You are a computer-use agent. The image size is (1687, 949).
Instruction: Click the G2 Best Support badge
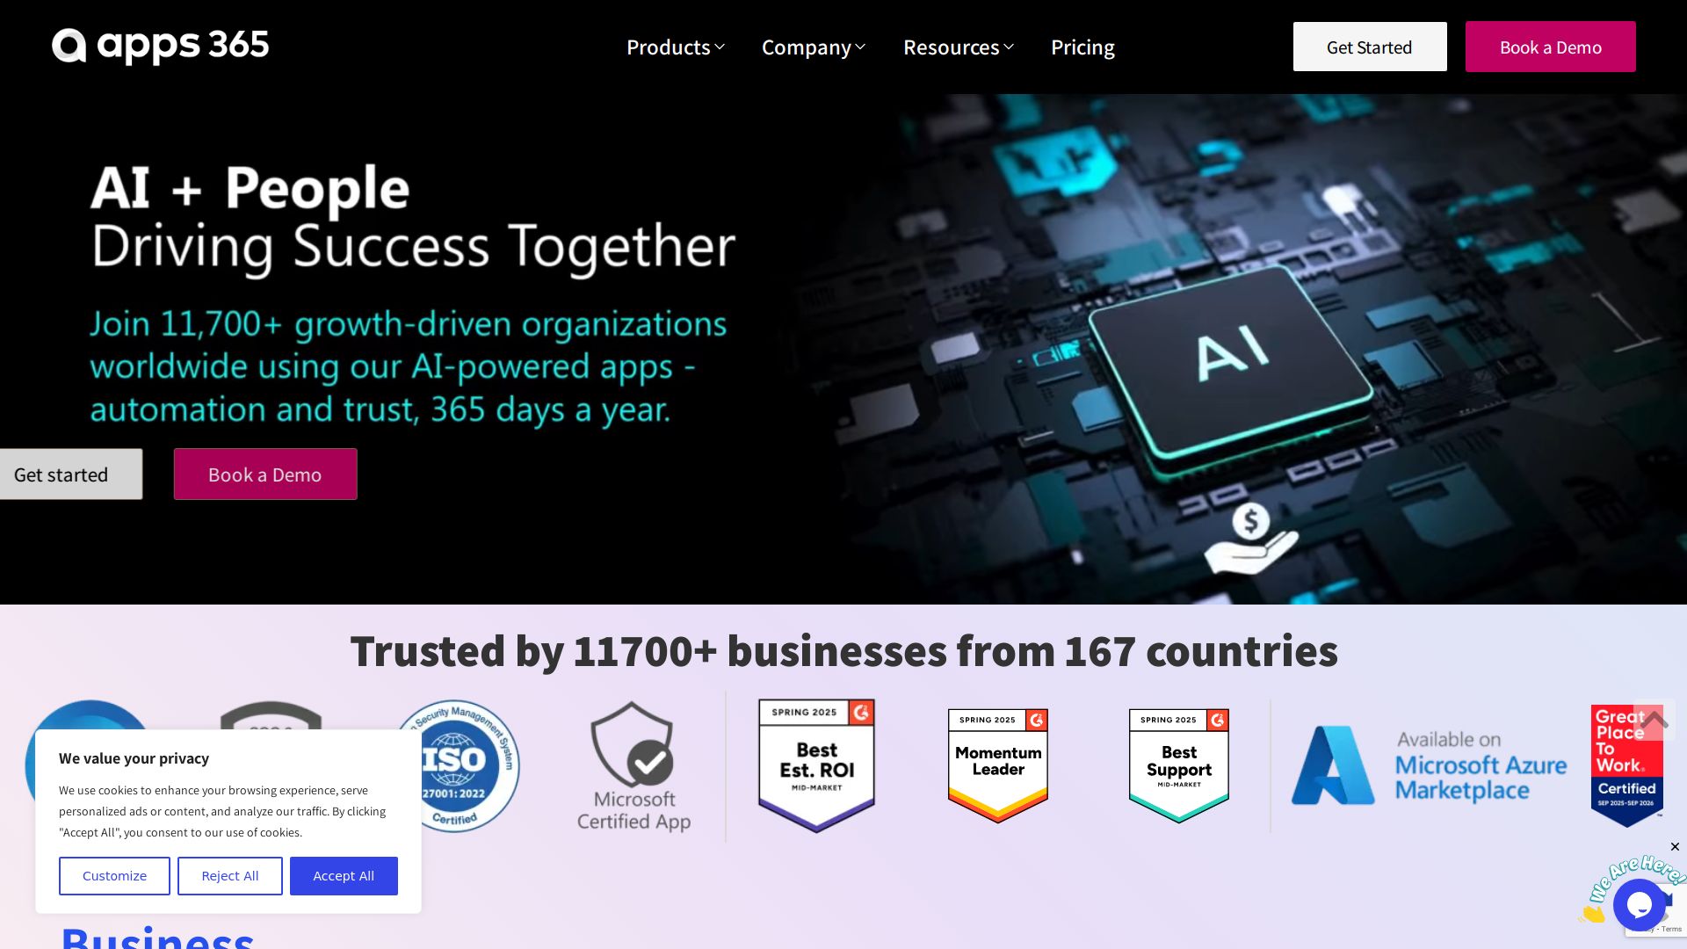[1179, 766]
